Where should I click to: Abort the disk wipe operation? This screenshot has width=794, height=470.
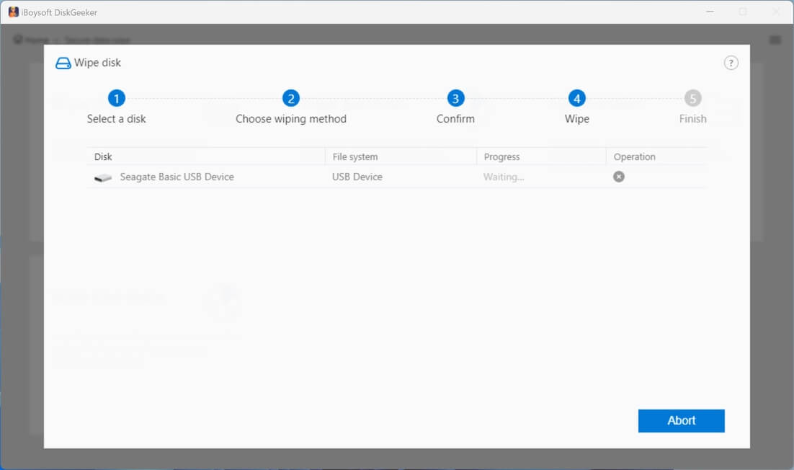click(681, 420)
